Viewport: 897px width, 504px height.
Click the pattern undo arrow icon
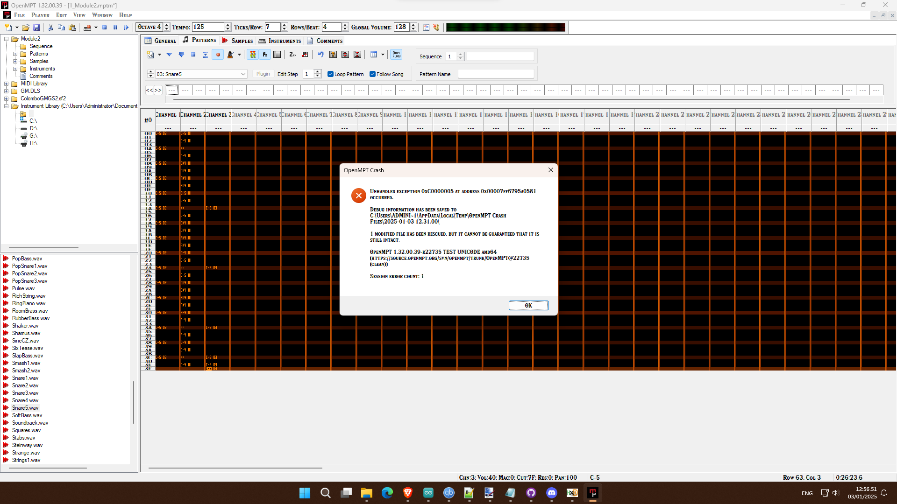click(321, 55)
